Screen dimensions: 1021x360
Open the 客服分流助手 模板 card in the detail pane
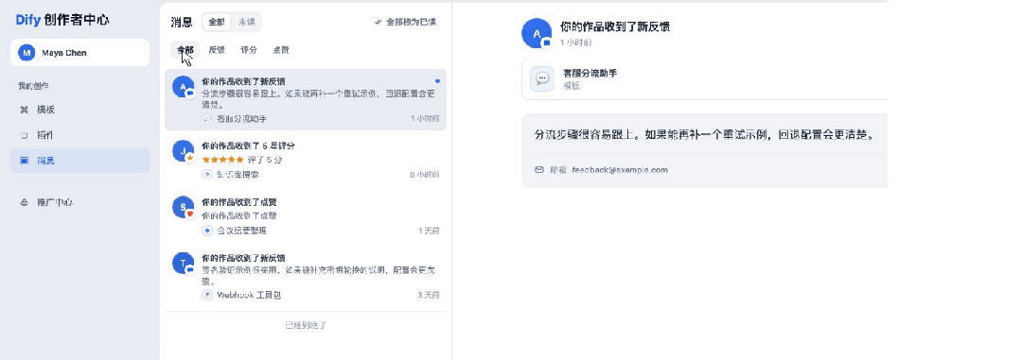[x=705, y=79]
